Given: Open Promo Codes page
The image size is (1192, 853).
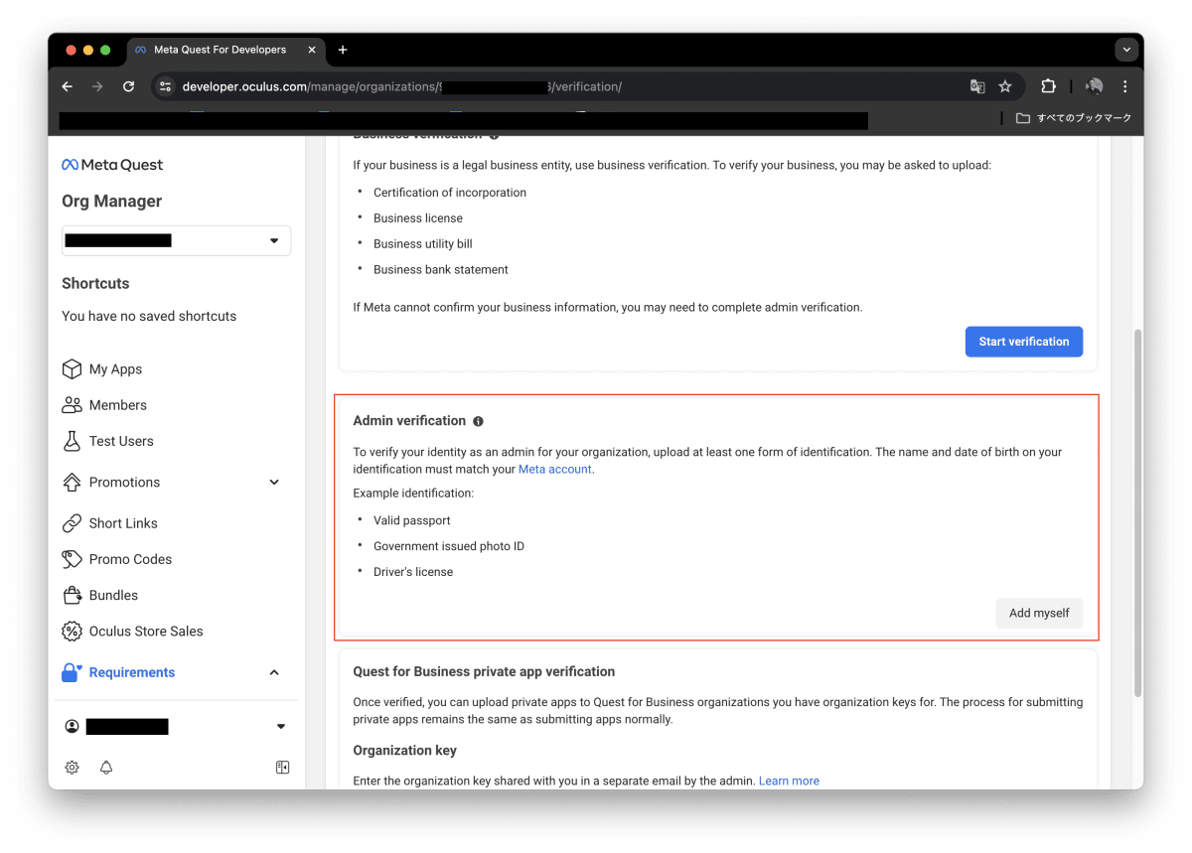Looking at the screenshot, I should 130,559.
